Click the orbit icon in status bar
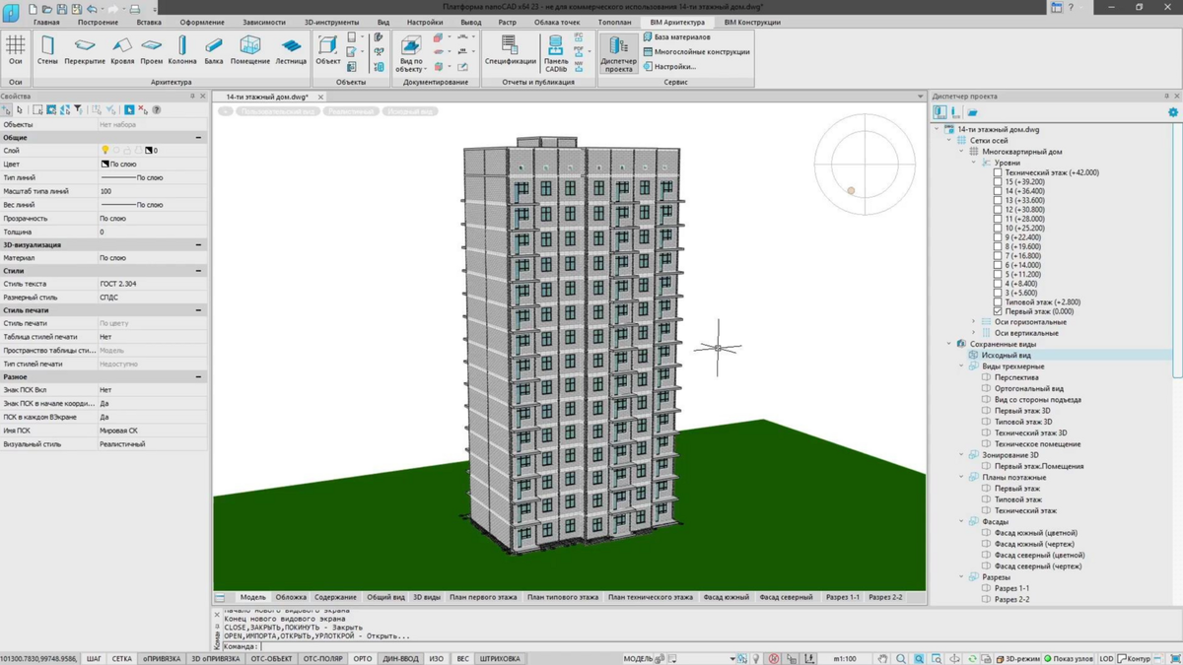The height and width of the screenshot is (665, 1183). [953, 658]
